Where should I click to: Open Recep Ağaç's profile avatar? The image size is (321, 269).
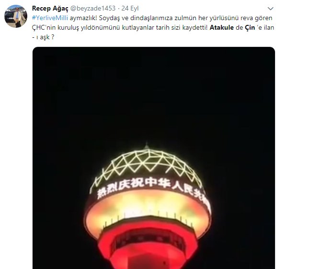[x=16, y=16]
